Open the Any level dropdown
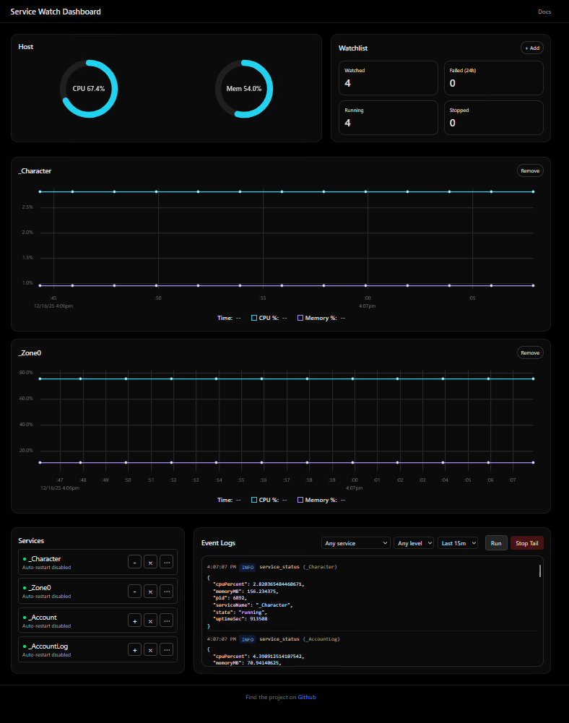 click(414, 543)
